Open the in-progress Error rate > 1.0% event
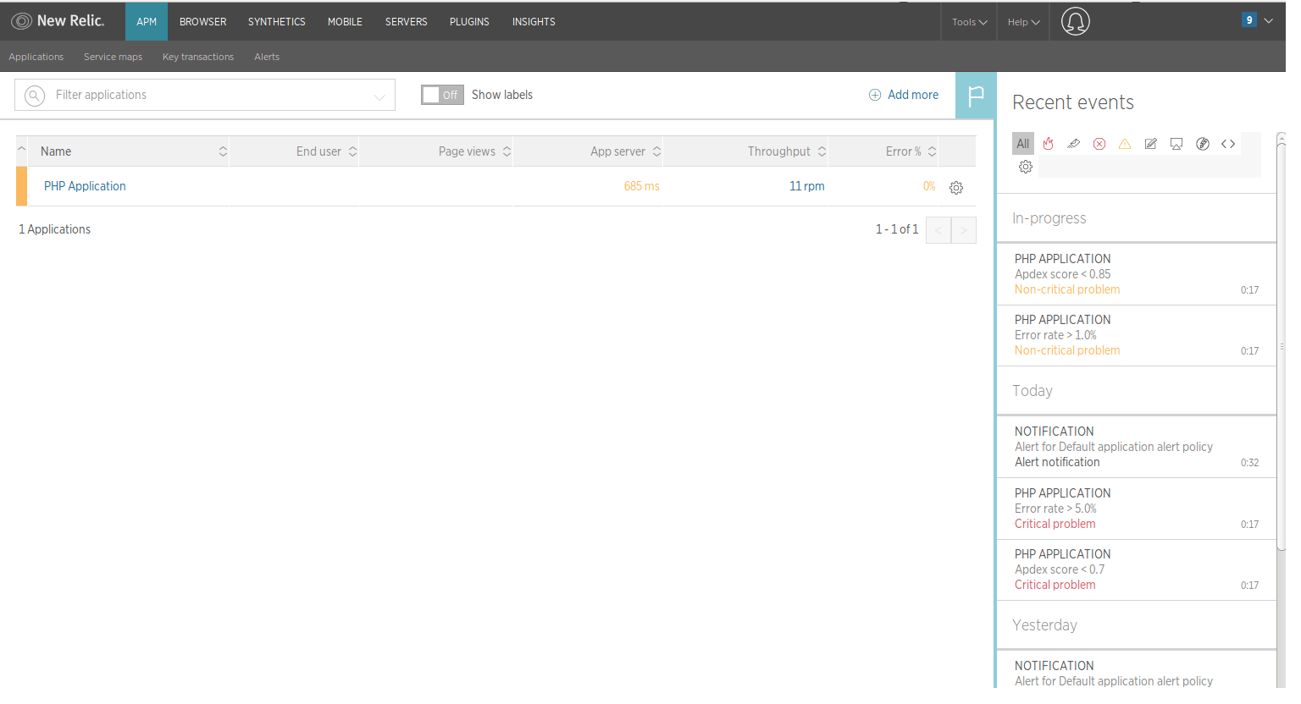1301x704 pixels. coord(1137,335)
